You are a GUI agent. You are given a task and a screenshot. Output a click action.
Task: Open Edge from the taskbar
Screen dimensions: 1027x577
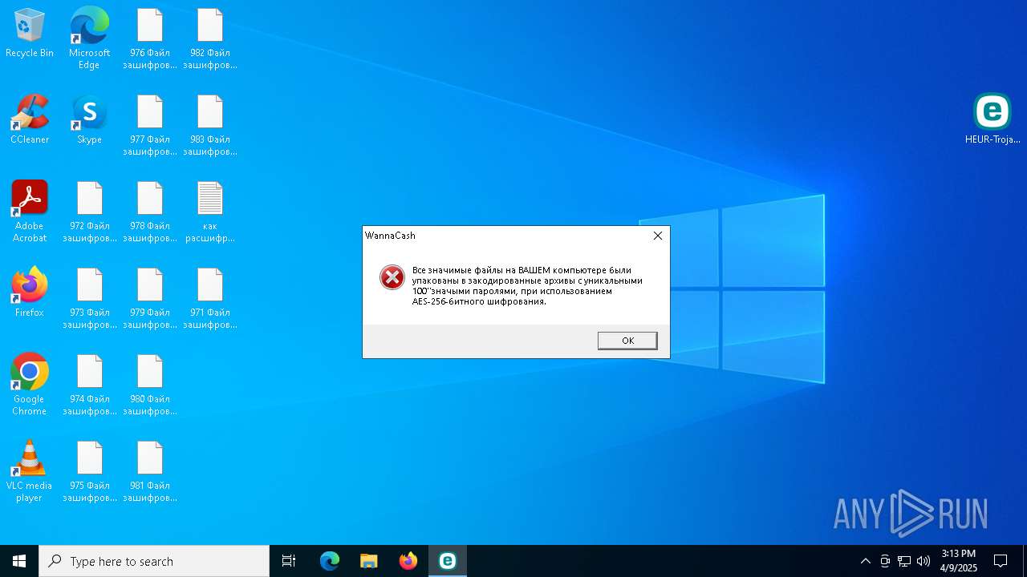point(330,561)
